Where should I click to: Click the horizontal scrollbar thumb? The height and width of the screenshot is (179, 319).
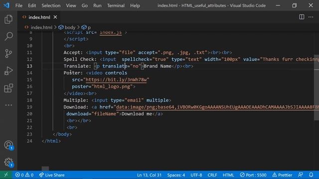tap(45, 169)
